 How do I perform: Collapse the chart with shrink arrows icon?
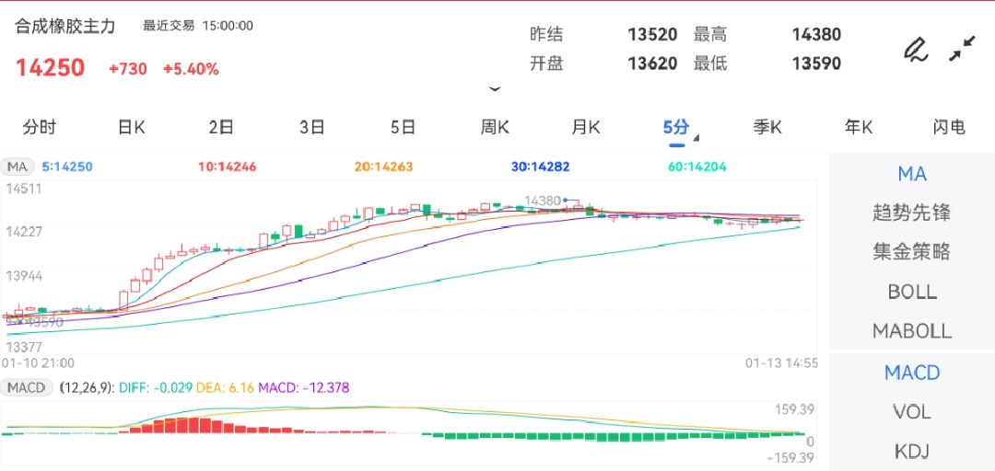pyautogui.click(x=963, y=49)
